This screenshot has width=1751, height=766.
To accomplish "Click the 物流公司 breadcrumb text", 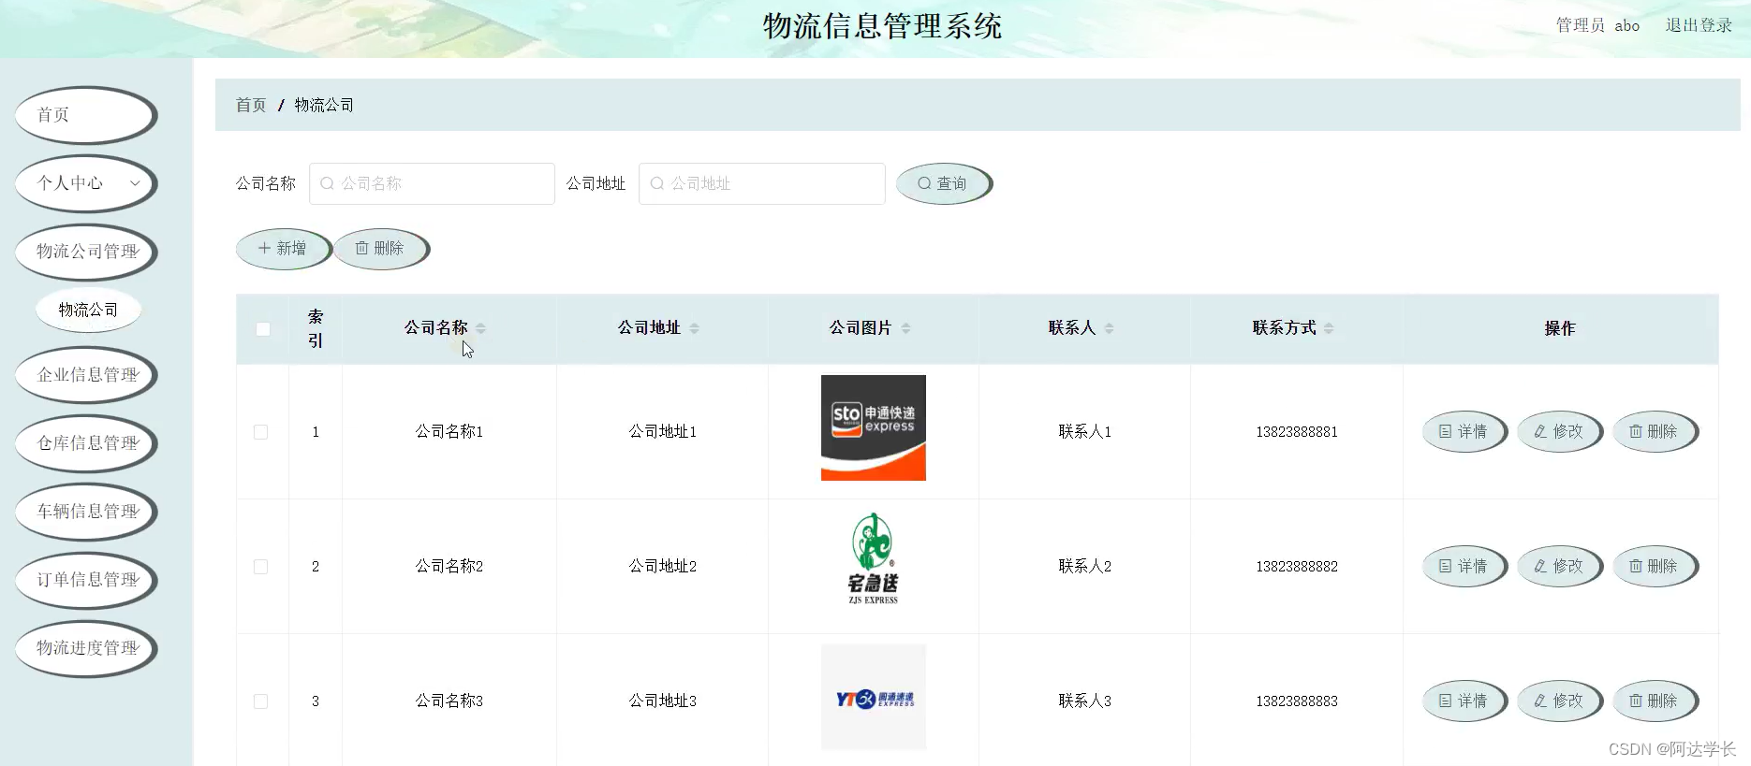I will pos(324,105).
